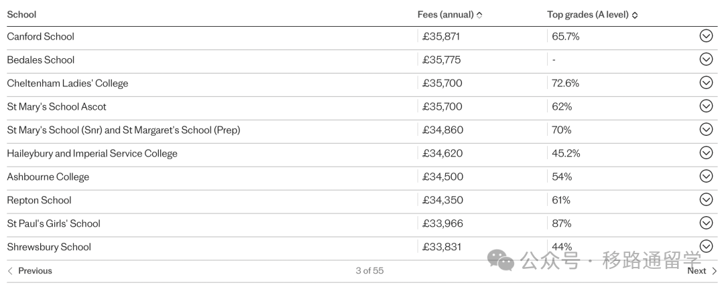Image resolution: width=724 pixels, height=289 pixels.
Task: Click the right arrow beside Next
Action: tap(715, 271)
